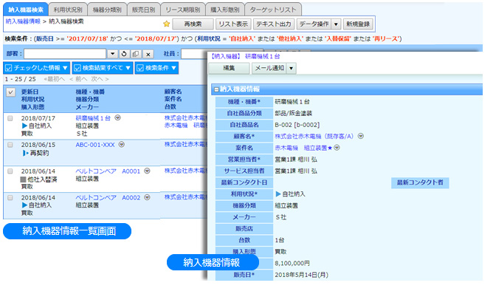Open the 部署 field dropdown arrow
The width and height of the screenshot is (496, 294).
click(x=112, y=54)
